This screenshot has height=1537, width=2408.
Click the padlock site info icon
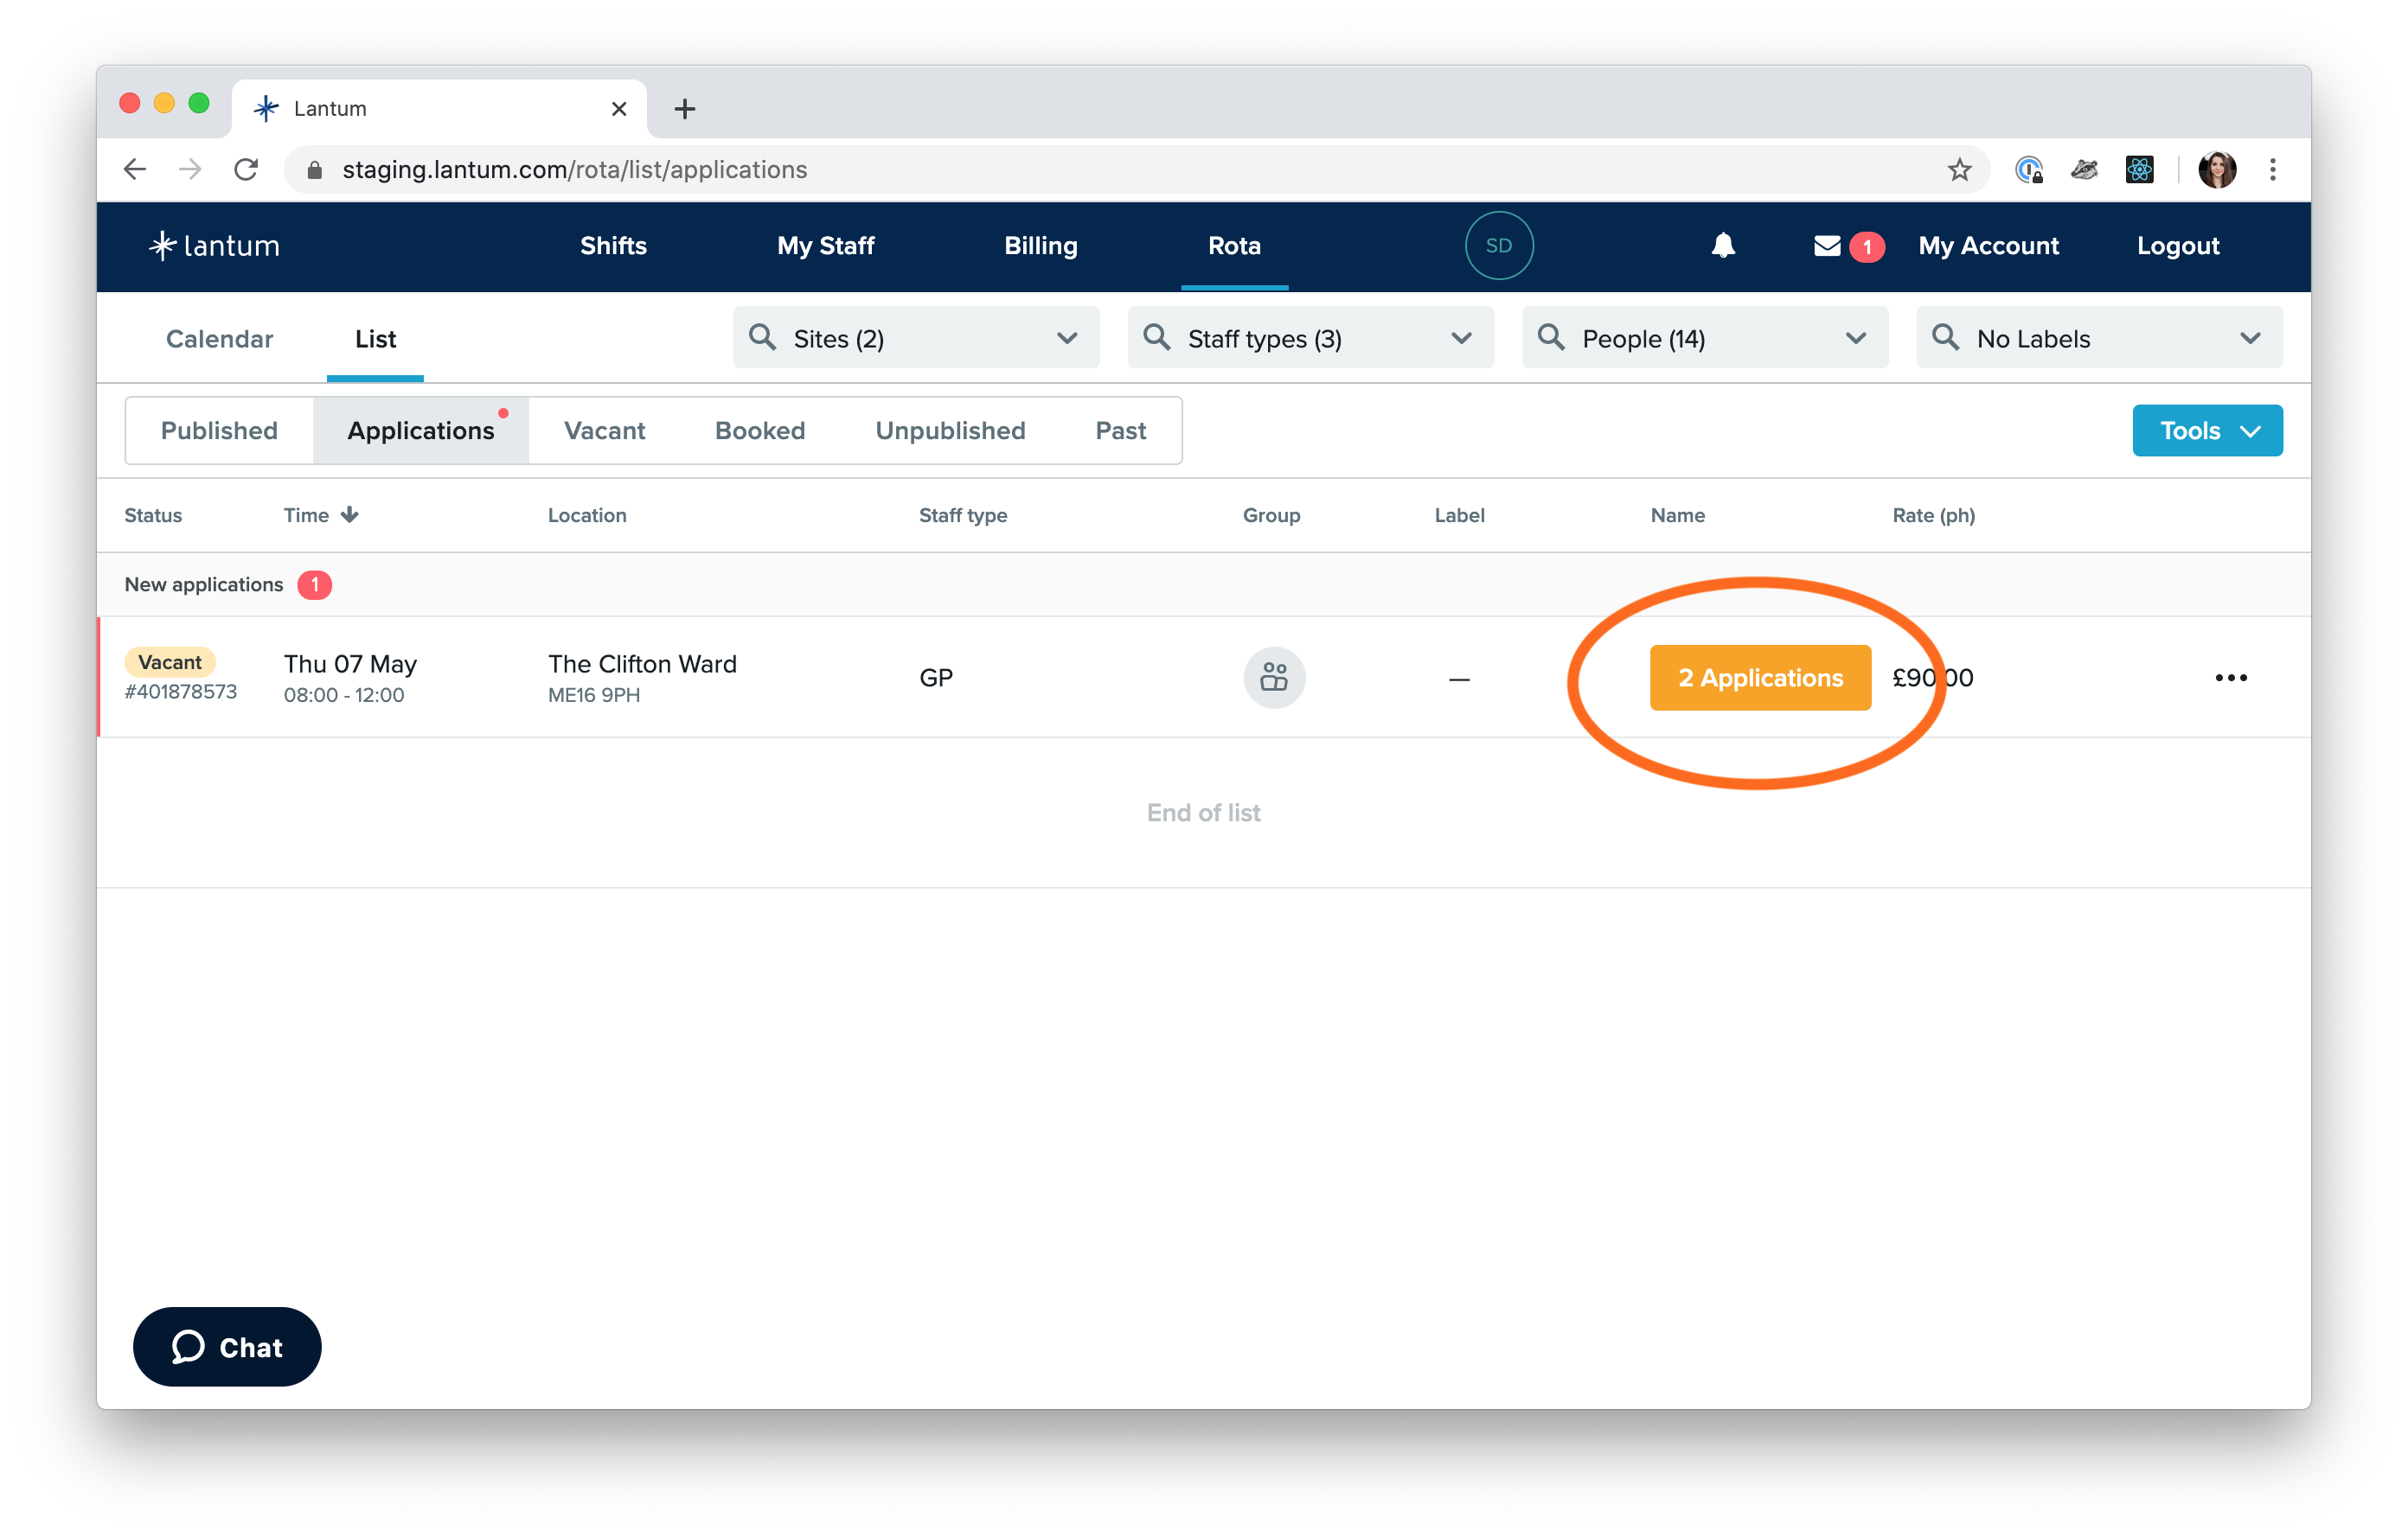314,170
